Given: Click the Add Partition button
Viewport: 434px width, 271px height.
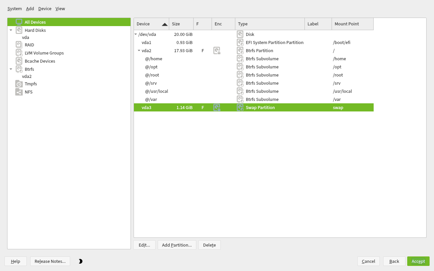Looking at the screenshot, I should point(177,245).
